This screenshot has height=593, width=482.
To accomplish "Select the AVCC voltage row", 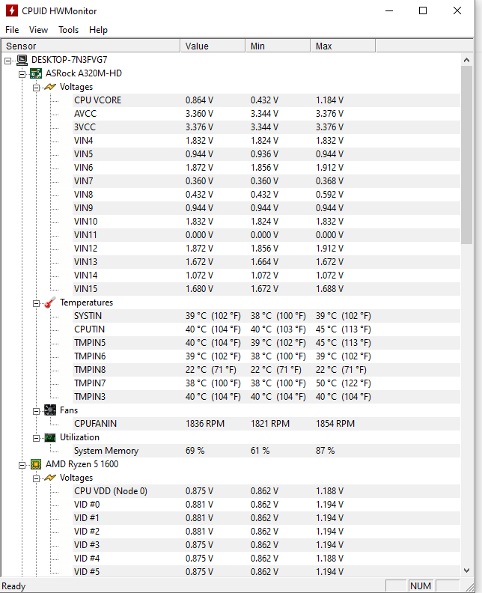I will 266,114.
